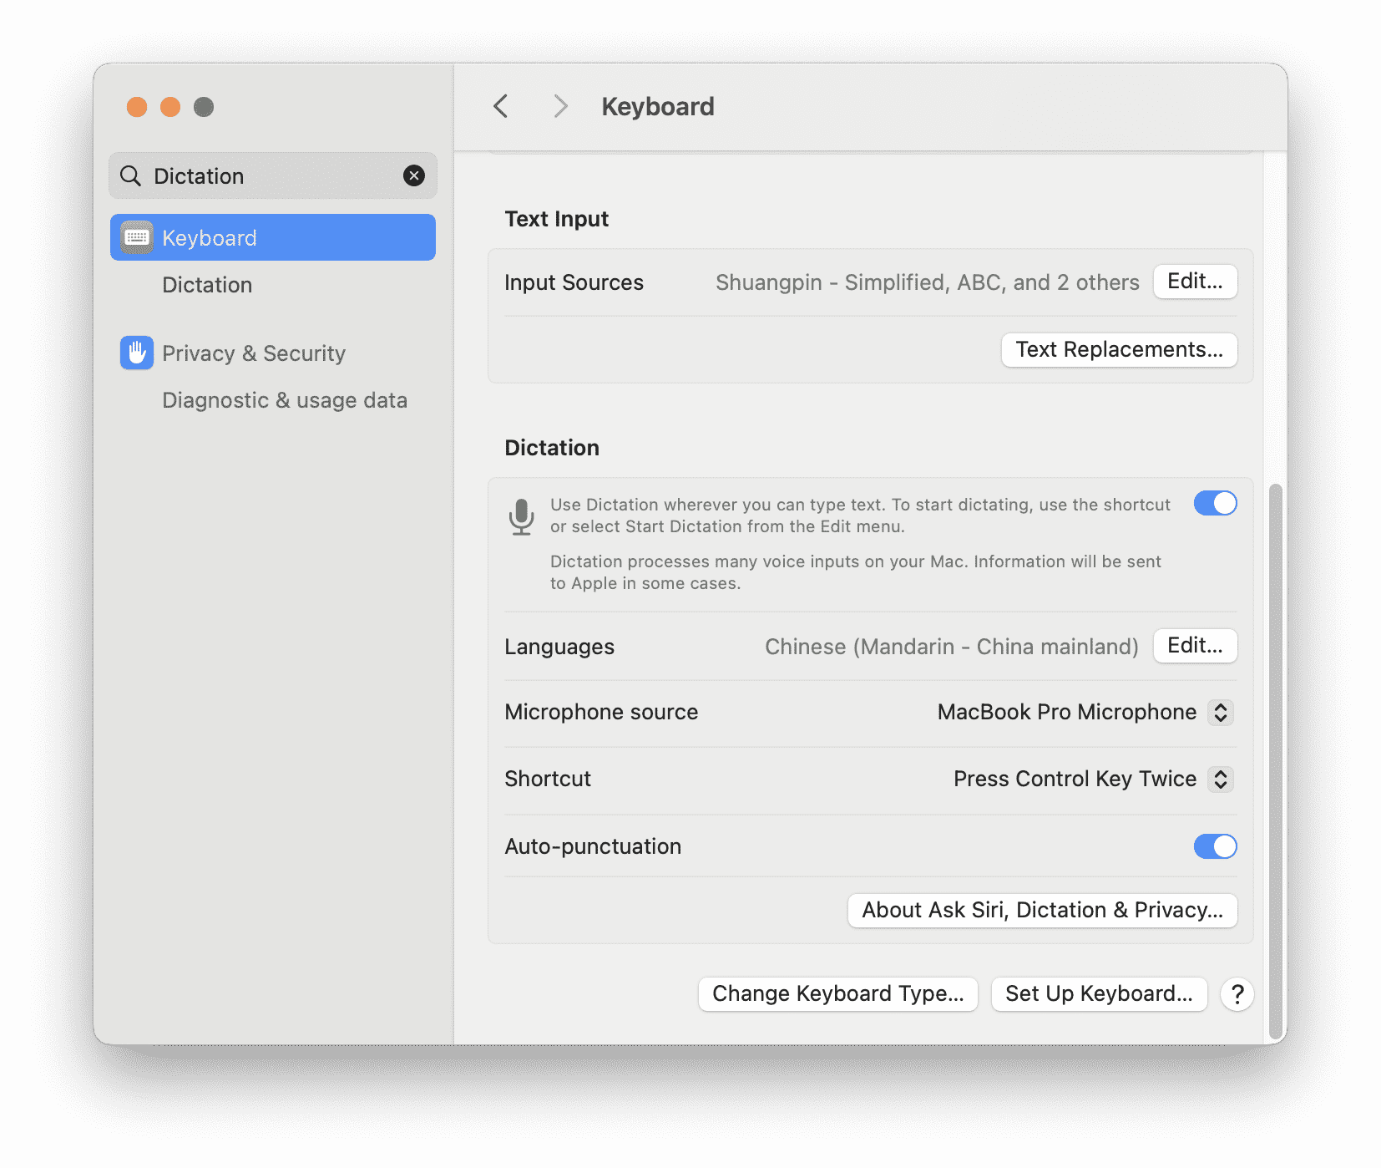This screenshot has height=1168, width=1381.
Task: Click Change Keyboard Type button
Action: tap(838, 994)
